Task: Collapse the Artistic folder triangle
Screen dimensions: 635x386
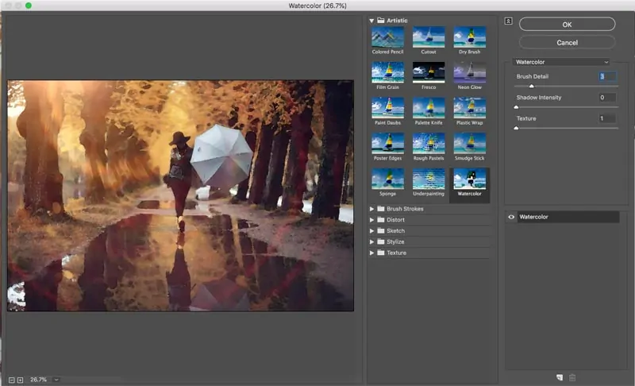Action: (371, 21)
